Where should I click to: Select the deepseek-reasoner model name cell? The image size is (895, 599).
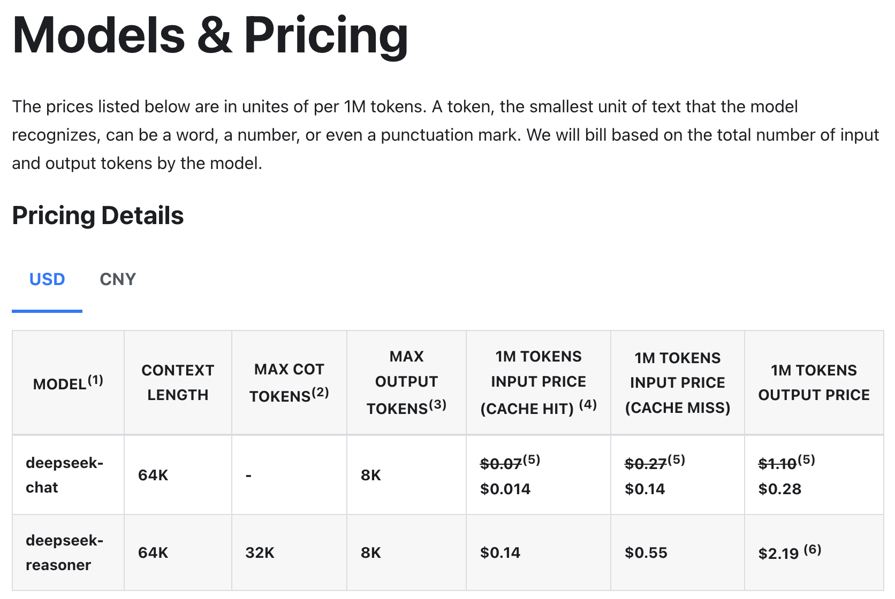pos(69,552)
